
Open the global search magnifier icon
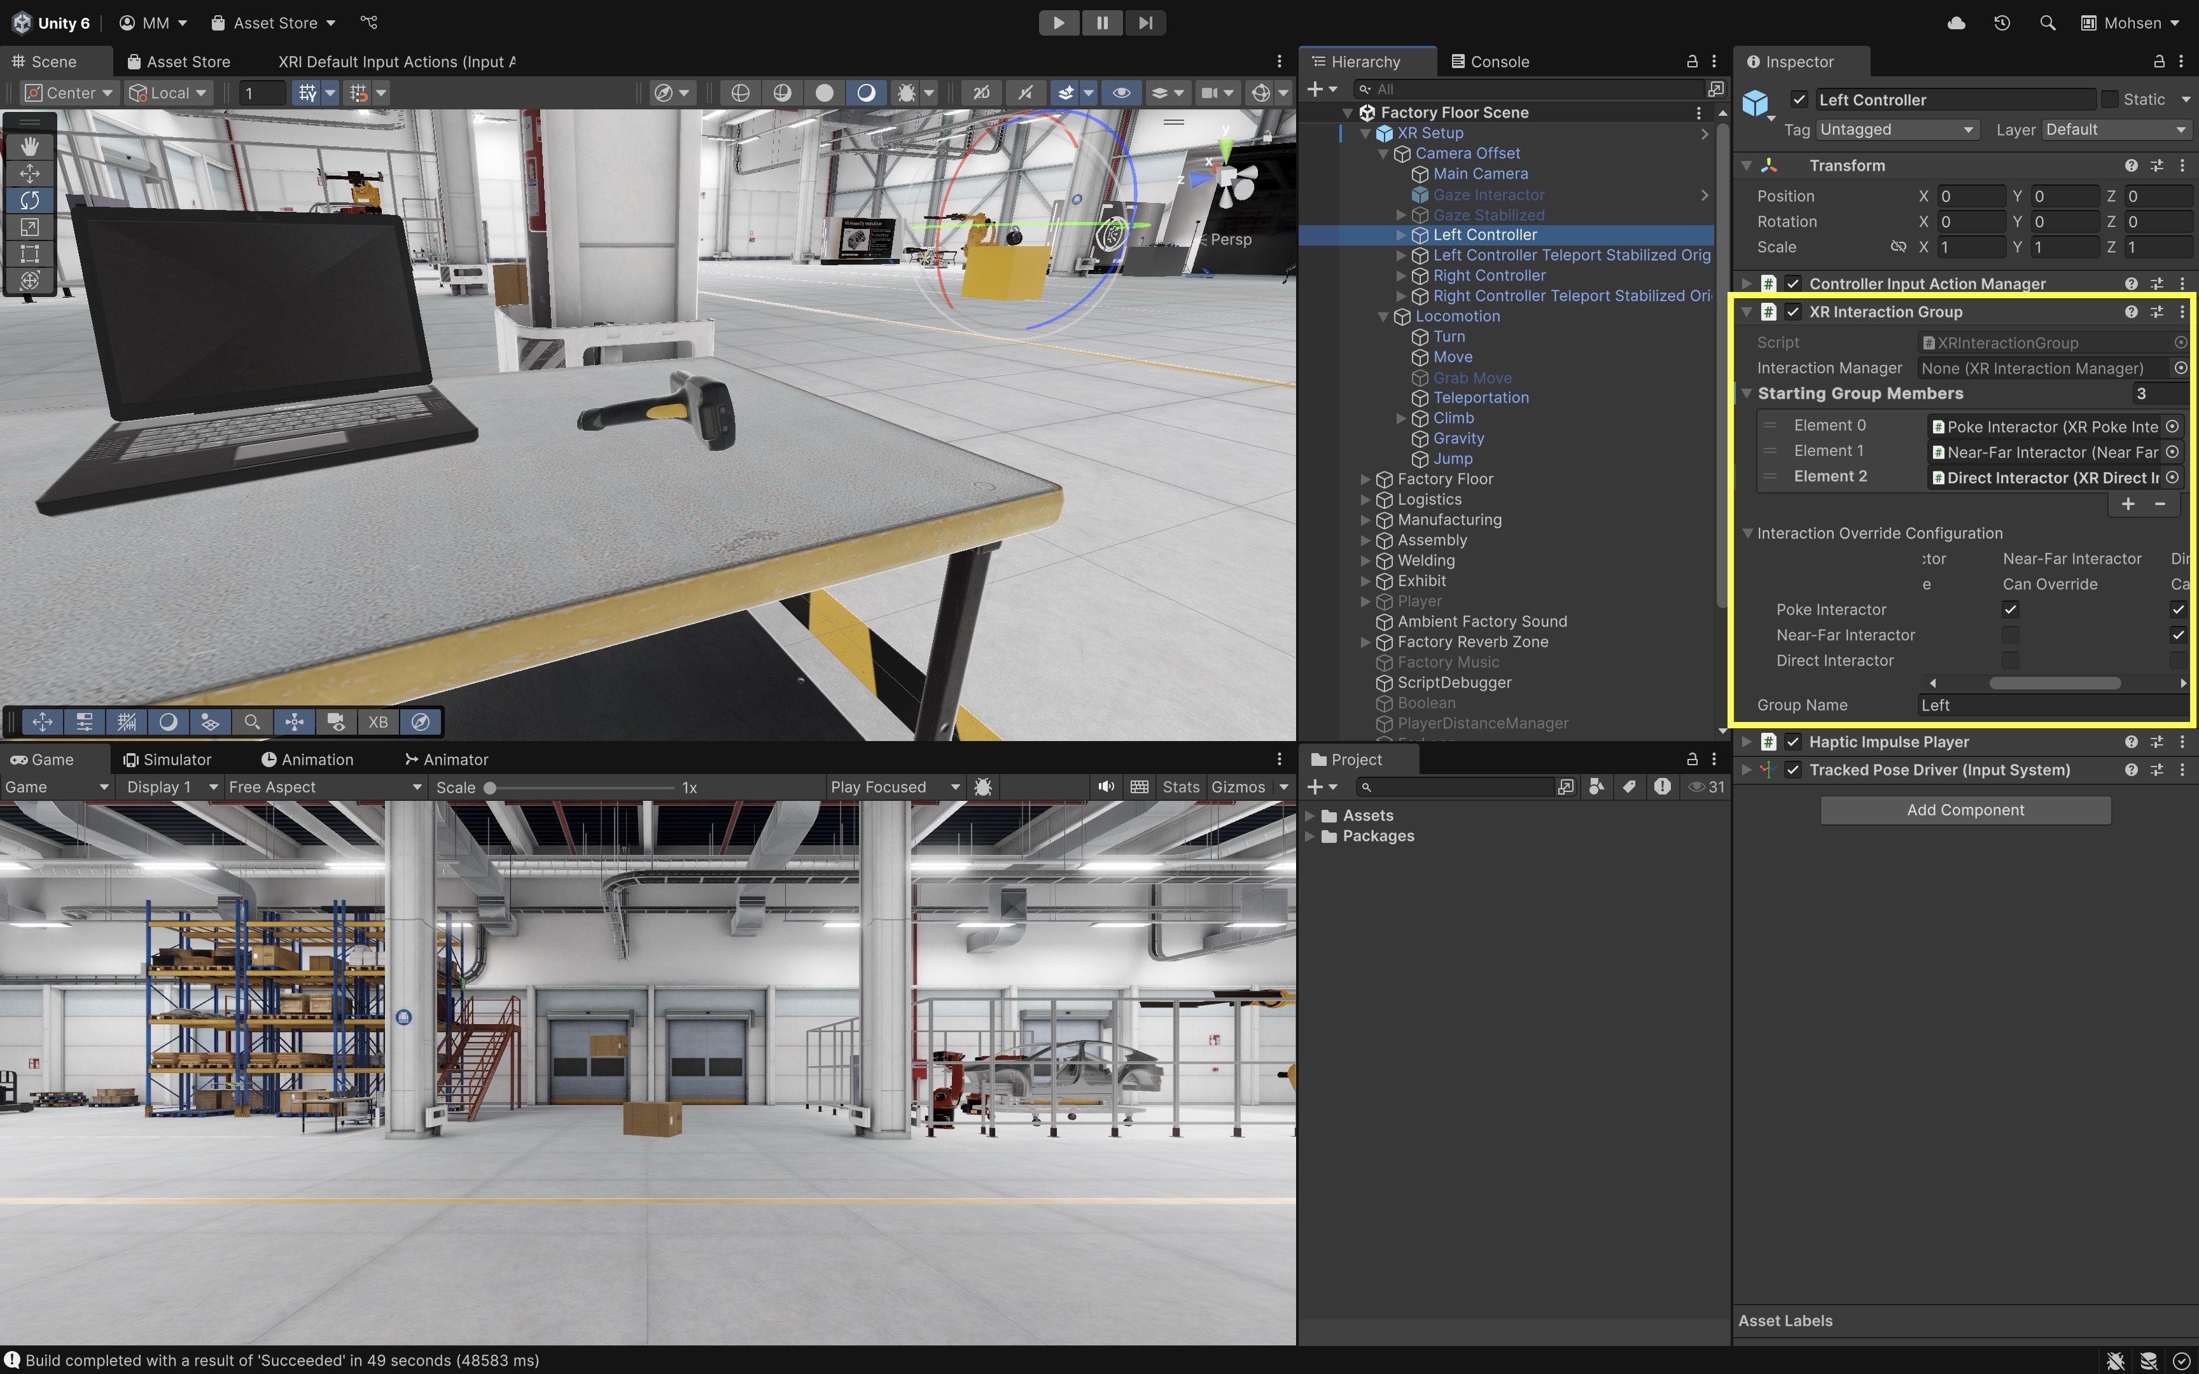pyautogui.click(x=2048, y=23)
